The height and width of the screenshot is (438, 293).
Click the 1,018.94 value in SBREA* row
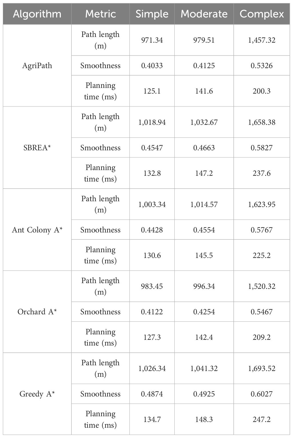click(152, 122)
